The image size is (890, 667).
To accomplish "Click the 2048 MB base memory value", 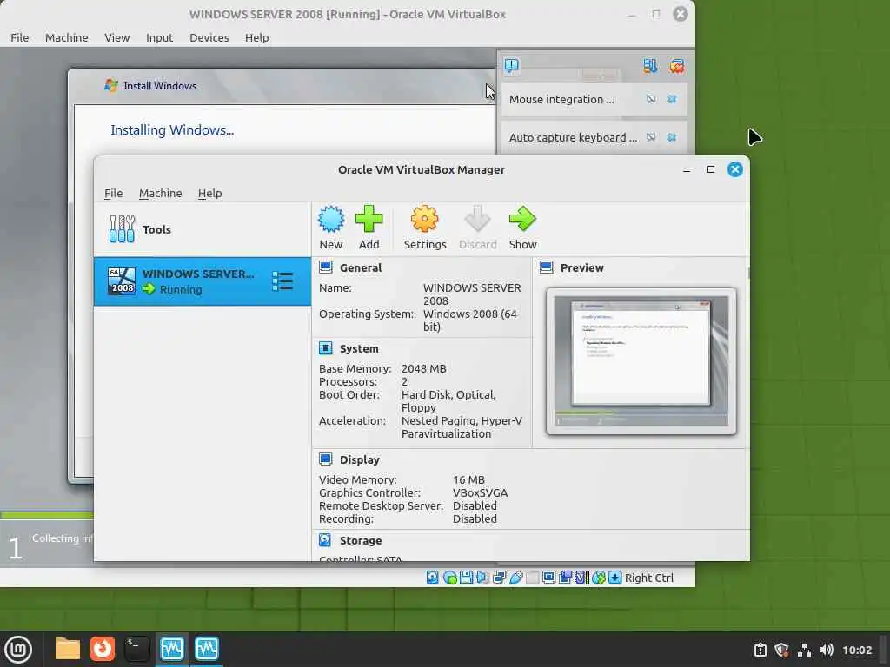I will pyautogui.click(x=423, y=368).
